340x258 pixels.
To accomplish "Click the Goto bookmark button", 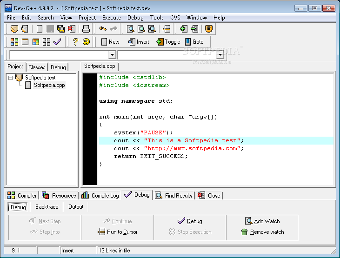I will [194, 42].
